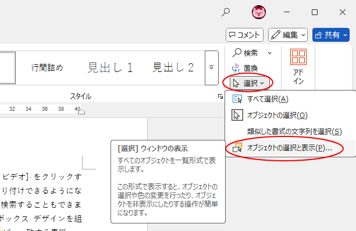Click document text ボックス デザインを組
This screenshot has width=356, height=231.
coord(41,219)
